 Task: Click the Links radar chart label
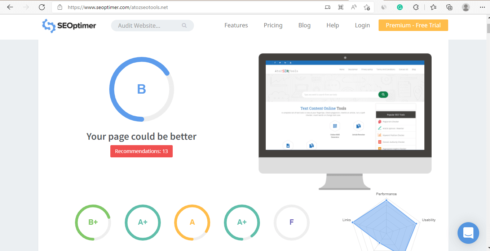pos(346,220)
